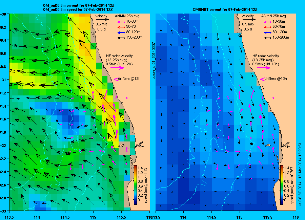Click the 1.4 tick on the left colorbar
This screenshot has height=220, width=305.
(140, 168)
